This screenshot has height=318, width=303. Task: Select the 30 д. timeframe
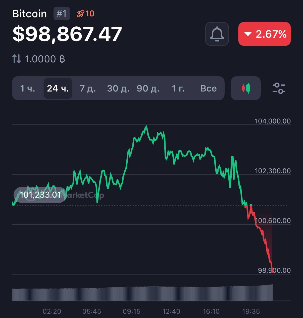pyautogui.click(x=118, y=88)
